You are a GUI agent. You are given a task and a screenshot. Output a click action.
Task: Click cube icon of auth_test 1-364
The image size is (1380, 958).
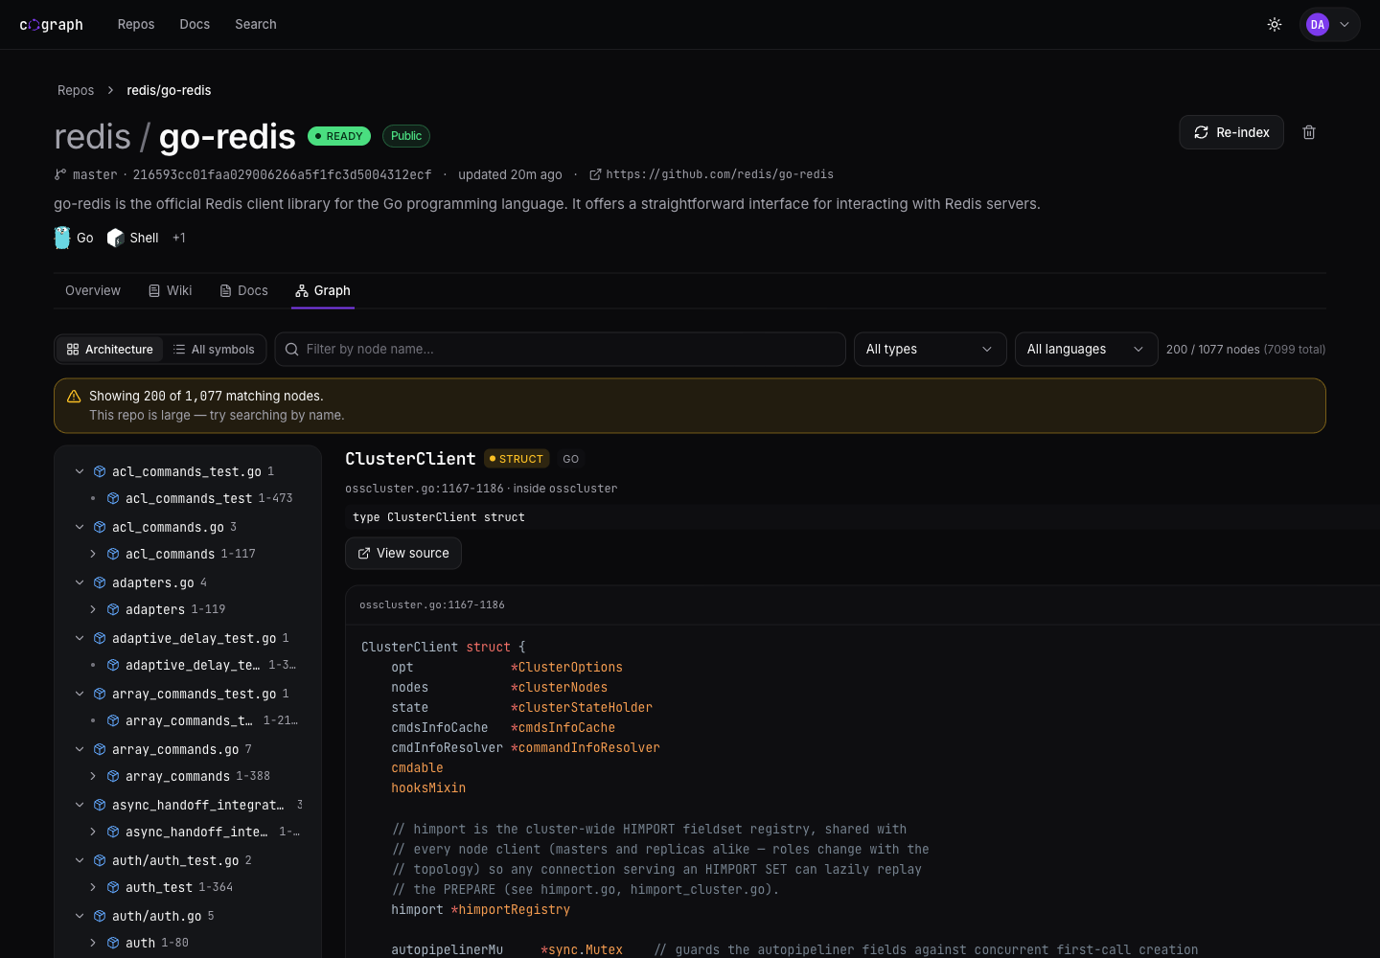[113, 887]
